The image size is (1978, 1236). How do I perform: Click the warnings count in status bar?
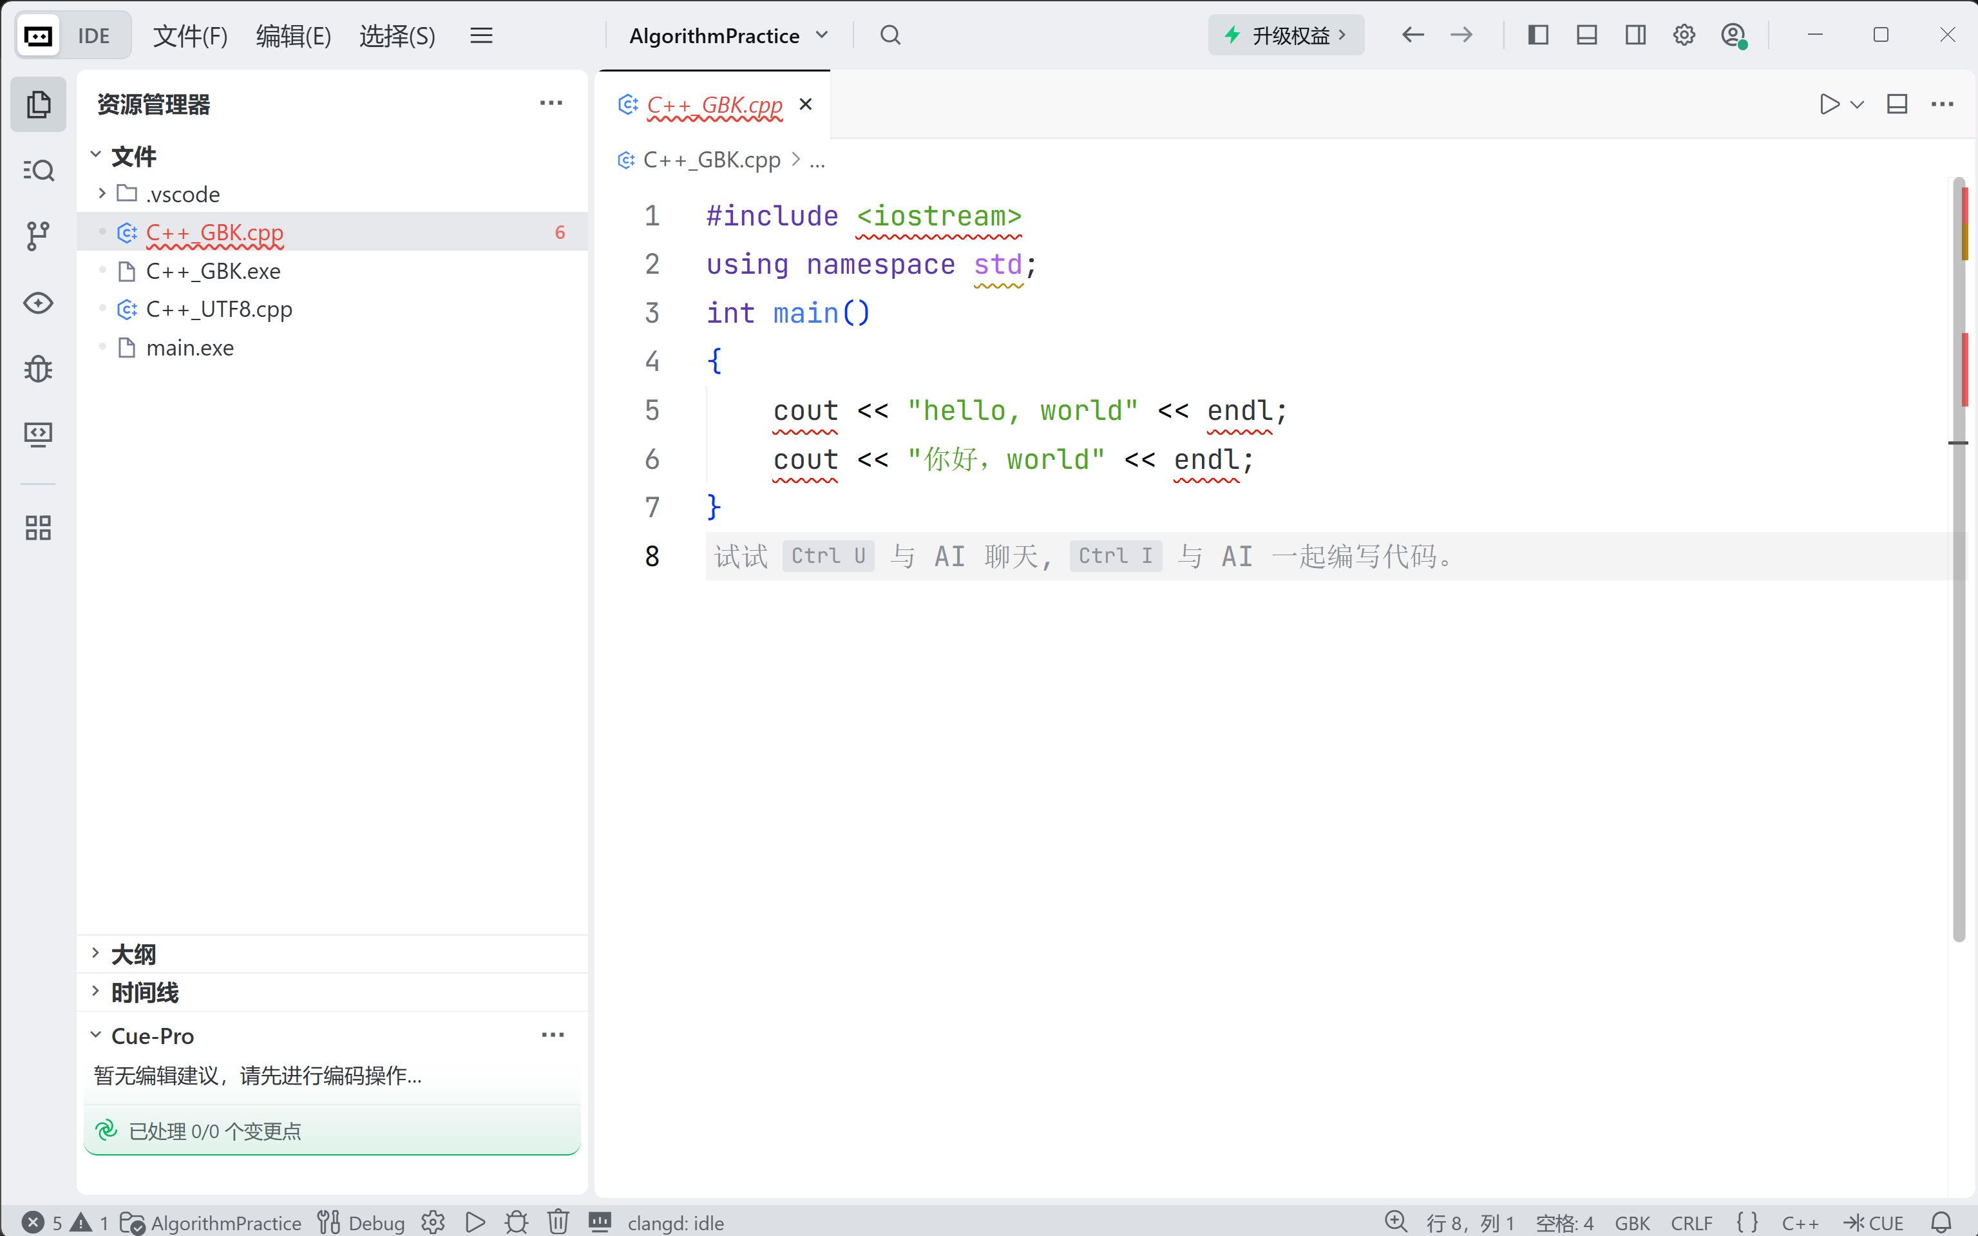point(90,1223)
